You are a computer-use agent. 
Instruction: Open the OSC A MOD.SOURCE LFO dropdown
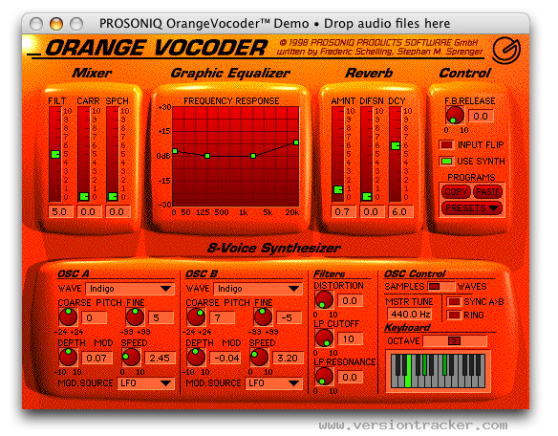point(145,383)
